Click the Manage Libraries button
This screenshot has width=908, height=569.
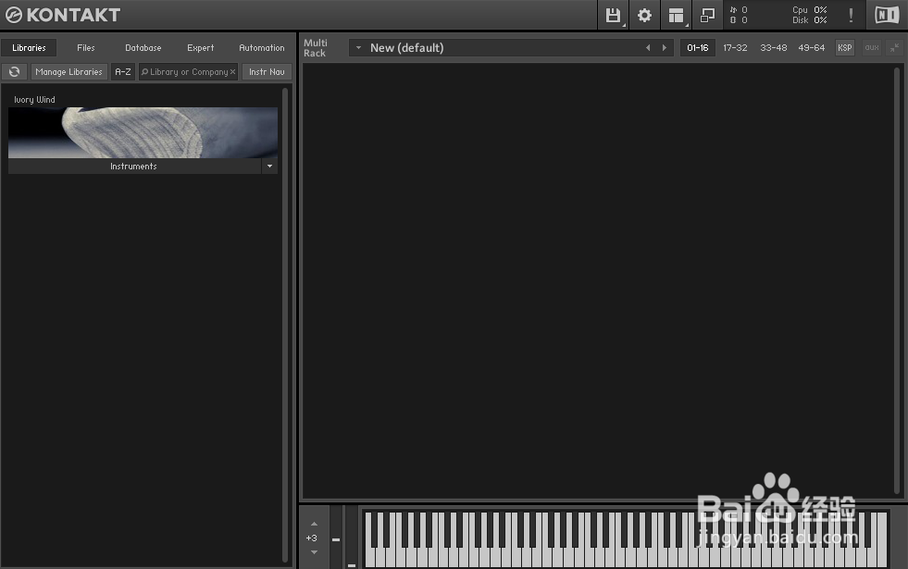coord(68,72)
